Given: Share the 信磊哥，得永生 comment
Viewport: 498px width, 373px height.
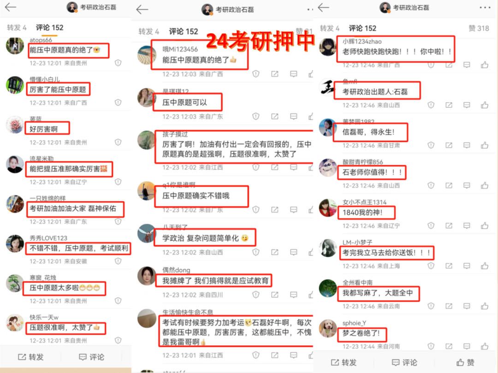Looking at the screenshot, I should tap(449, 145).
